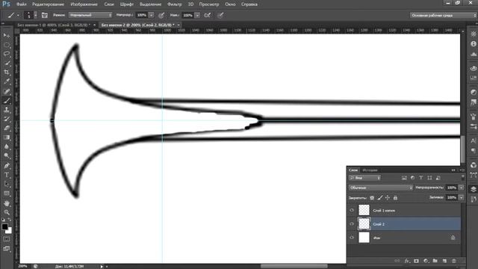Switch to the История panel tab
The image size is (478, 269).
point(370,170)
